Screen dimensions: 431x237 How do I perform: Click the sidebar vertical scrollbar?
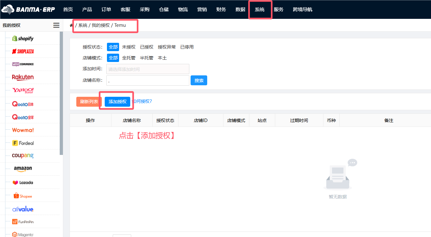pyautogui.click(x=61, y=94)
